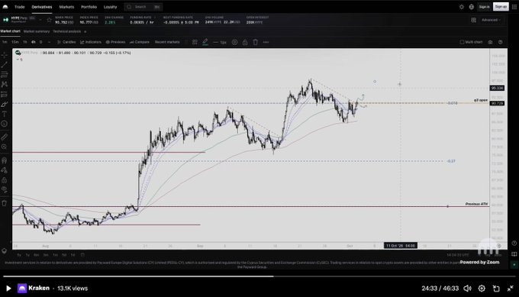Open the Portfolio menu

coord(89,7)
